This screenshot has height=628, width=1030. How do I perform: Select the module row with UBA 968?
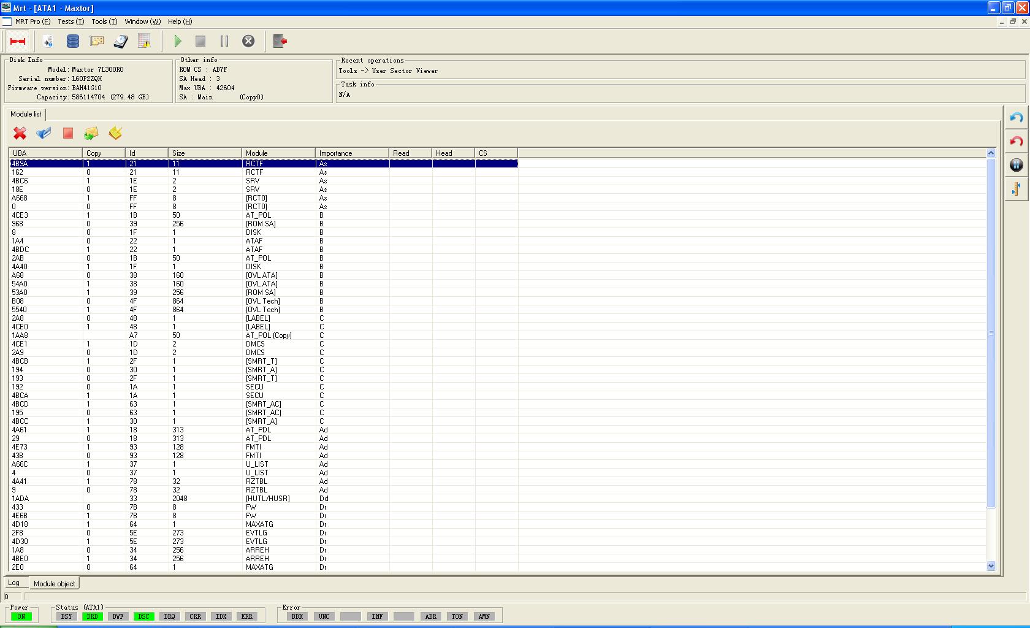[x=264, y=224]
